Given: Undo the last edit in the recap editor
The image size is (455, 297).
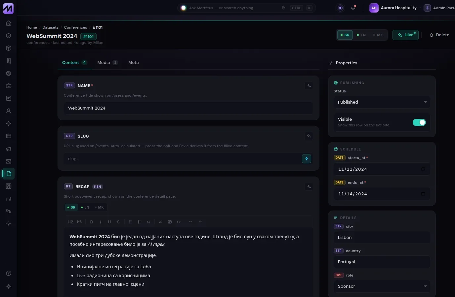Looking at the screenshot, I should tap(191, 222).
